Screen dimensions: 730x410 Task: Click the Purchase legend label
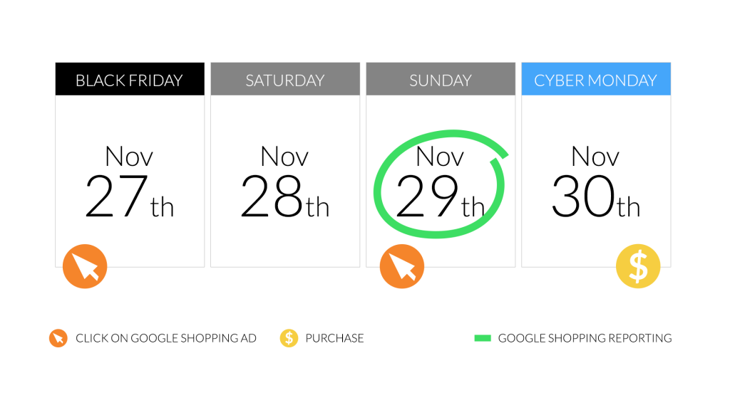pos(334,338)
